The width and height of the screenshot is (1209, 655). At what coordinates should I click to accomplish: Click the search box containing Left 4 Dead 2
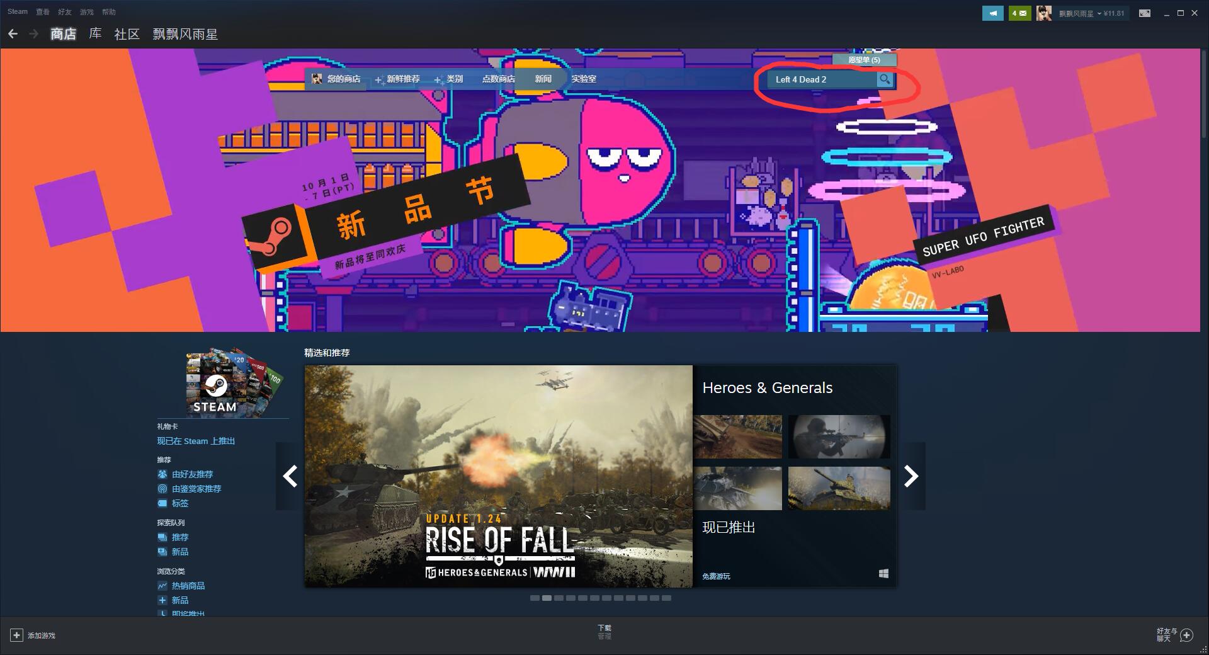(821, 79)
